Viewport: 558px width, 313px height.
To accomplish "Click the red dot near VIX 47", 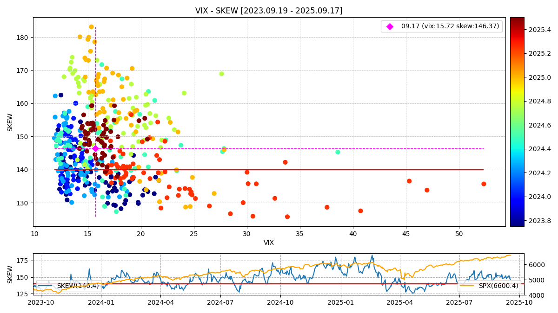I will 427,190.
